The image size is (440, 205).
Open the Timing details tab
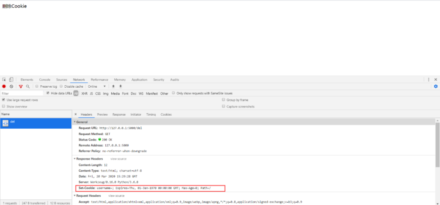(151, 114)
